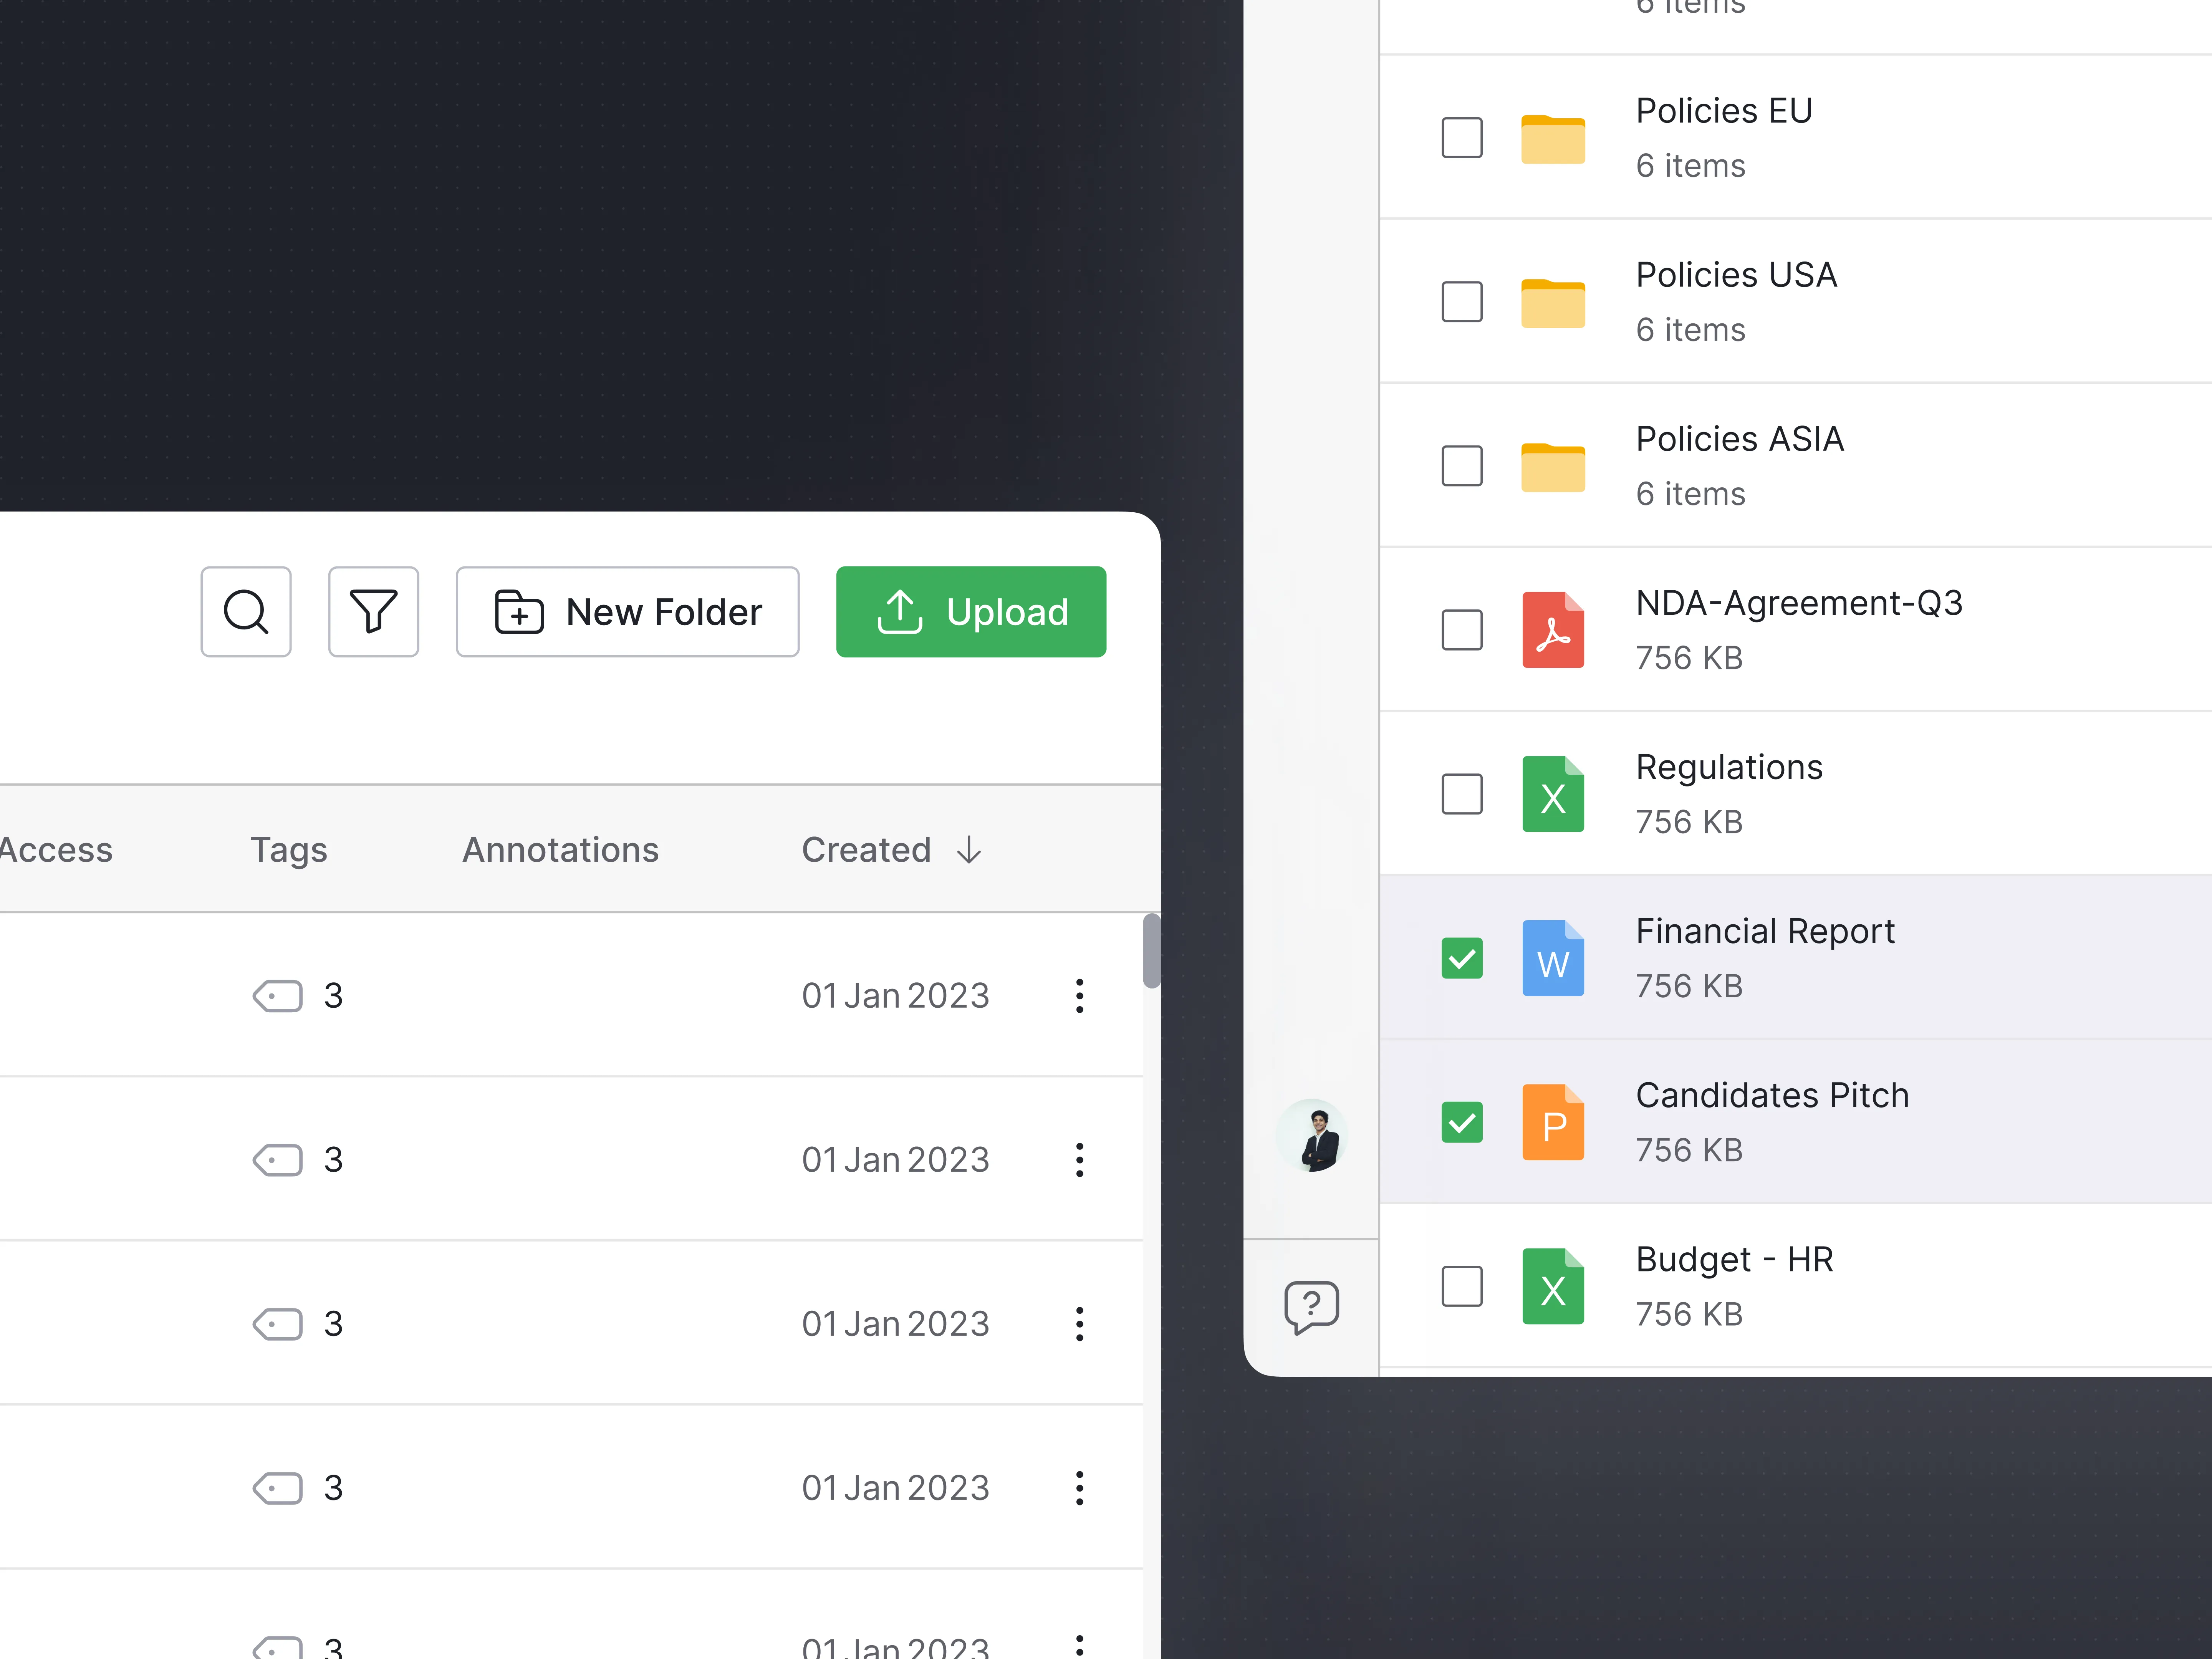Open the Policies ASIA folder icon
Image resolution: width=2212 pixels, height=1659 pixels.
point(1552,465)
